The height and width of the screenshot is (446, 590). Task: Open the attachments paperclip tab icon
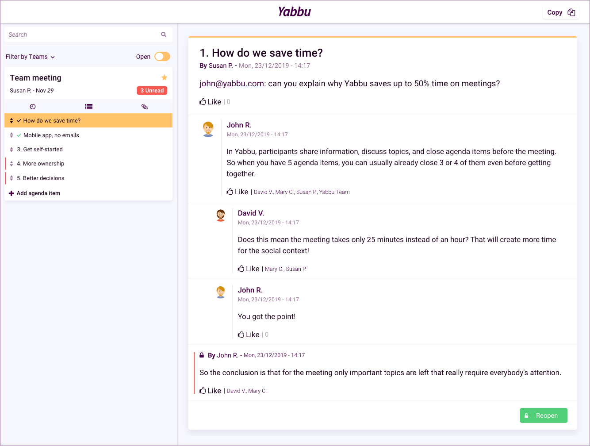[x=145, y=107]
